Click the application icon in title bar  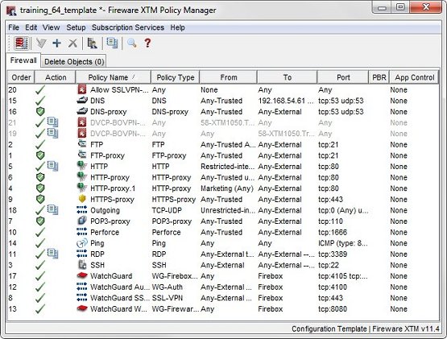(x=11, y=10)
